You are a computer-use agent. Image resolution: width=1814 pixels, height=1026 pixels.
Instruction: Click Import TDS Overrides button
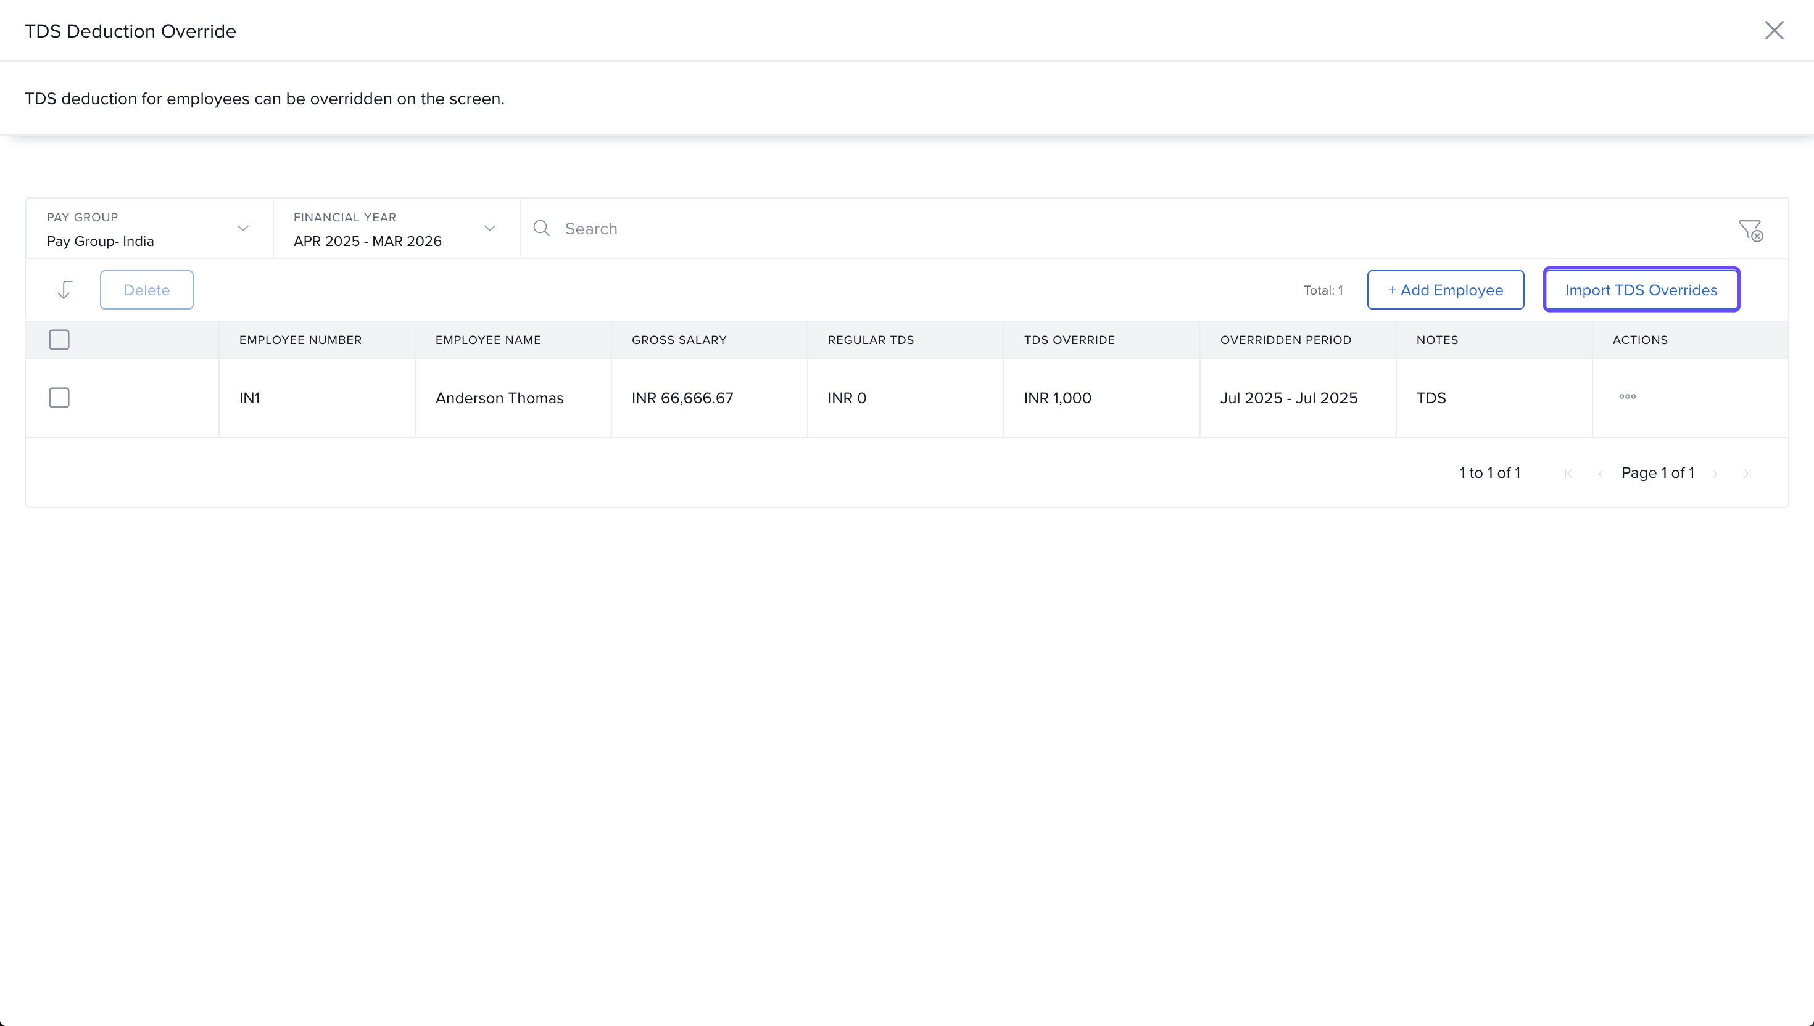pyautogui.click(x=1641, y=290)
